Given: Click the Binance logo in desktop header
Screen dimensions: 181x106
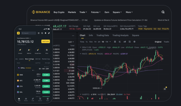Looking at the screenshot, I should [41, 12].
